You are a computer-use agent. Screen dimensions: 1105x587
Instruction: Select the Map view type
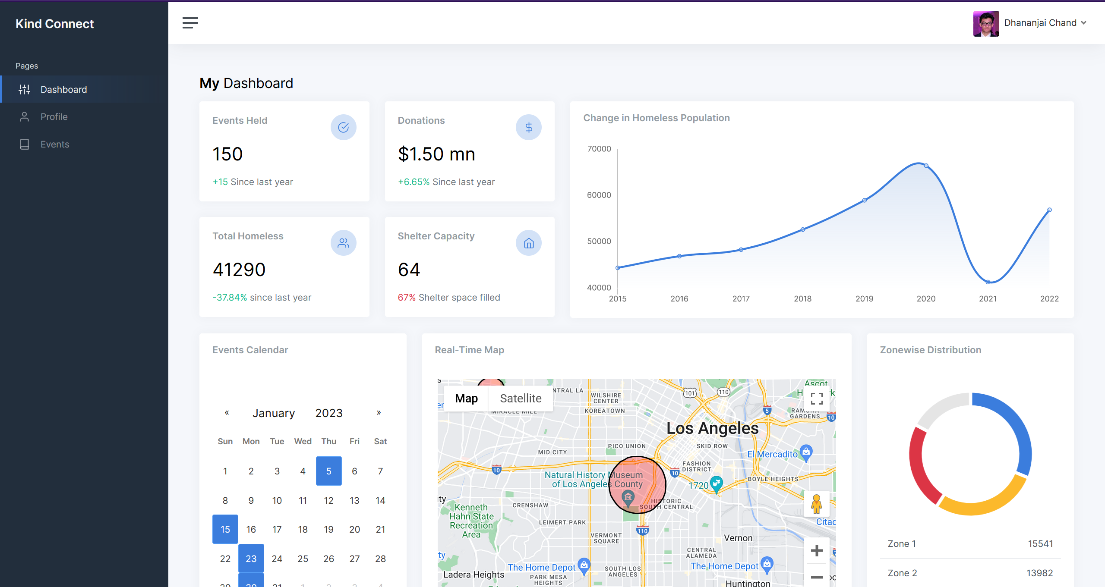pos(466,398)
